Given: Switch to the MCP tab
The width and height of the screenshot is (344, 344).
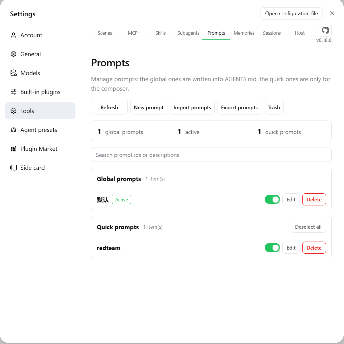Looking at the screenshot, I should pyautogui.click(x=133, y=33).
